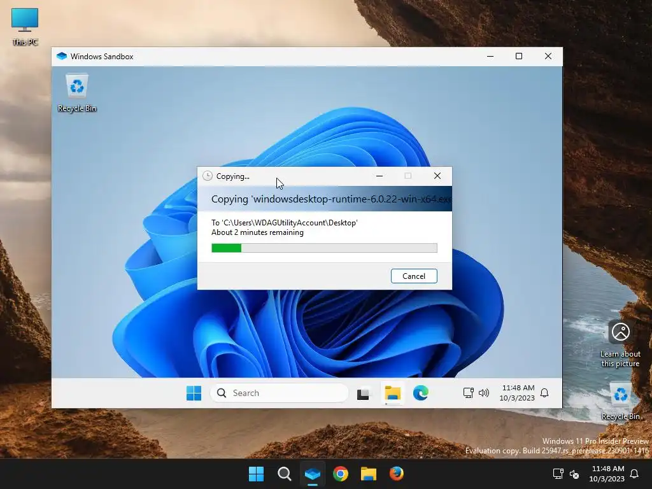Click the Windows Sandbox title bar icon

tap(62, 56)
